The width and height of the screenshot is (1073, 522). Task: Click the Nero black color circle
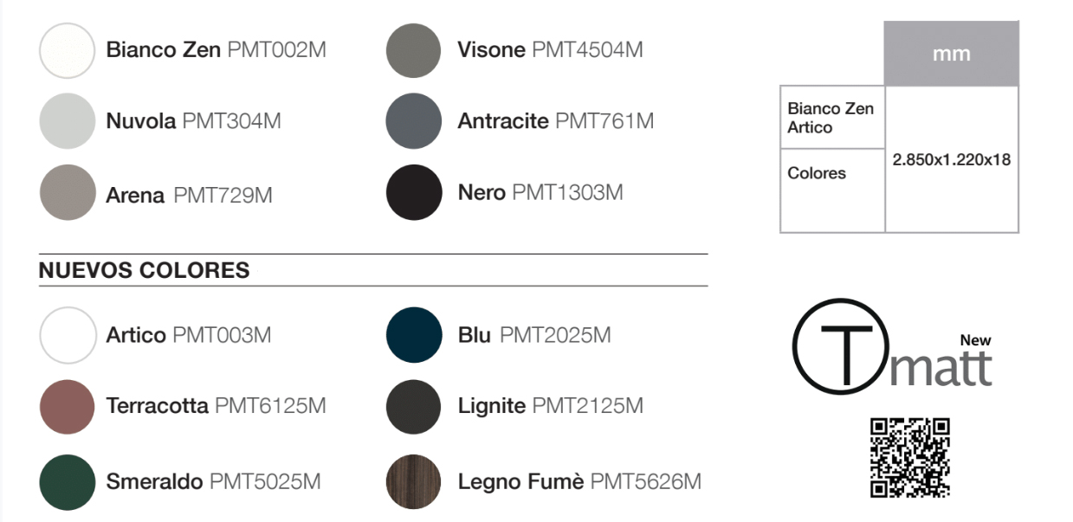(x=414, y=192)
